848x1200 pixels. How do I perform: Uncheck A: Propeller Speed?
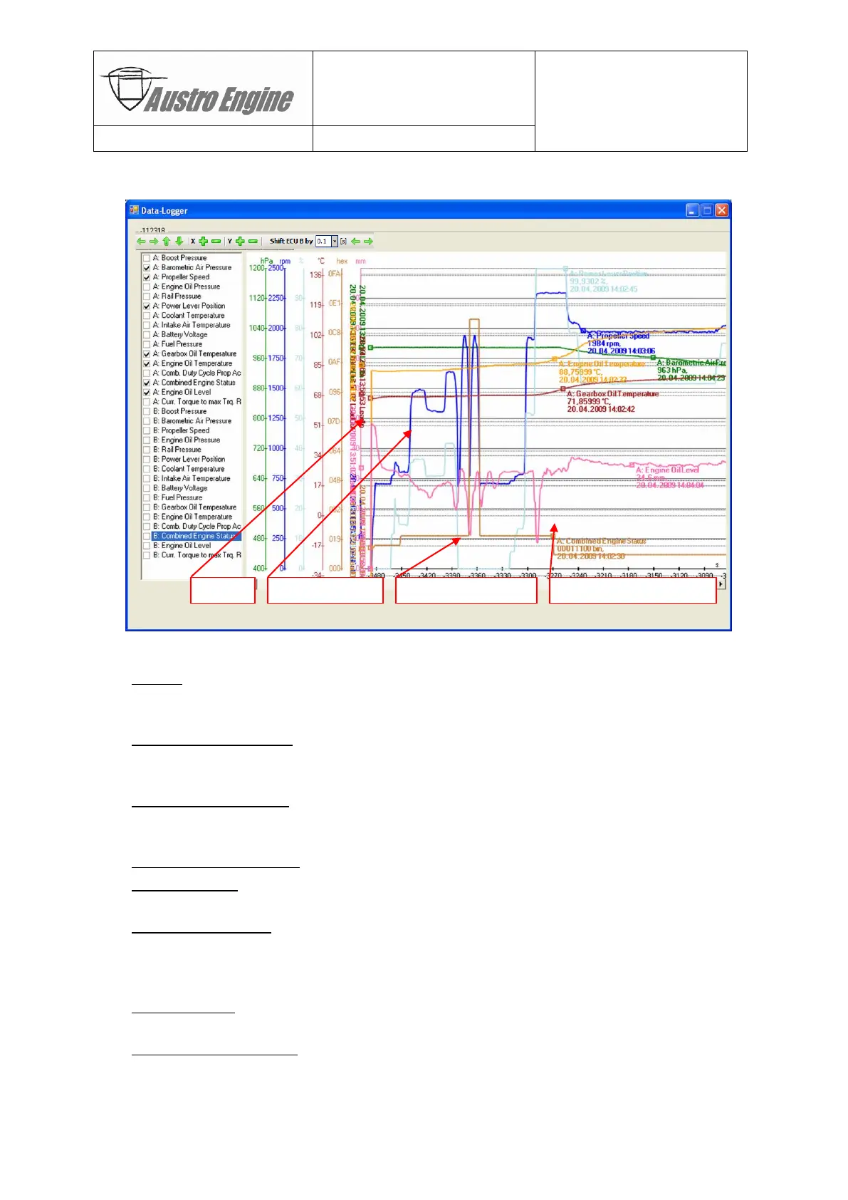[x=147, y=277]
